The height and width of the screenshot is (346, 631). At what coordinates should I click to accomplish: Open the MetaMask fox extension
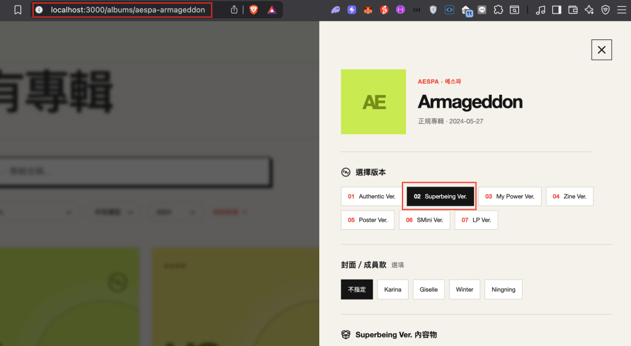[368, 10]
